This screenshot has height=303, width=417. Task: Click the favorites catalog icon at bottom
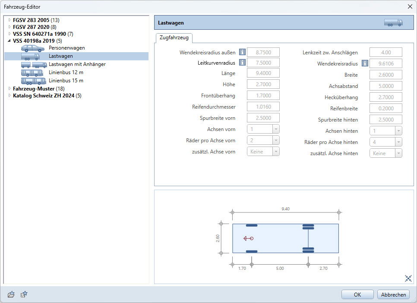click(24, 294)
